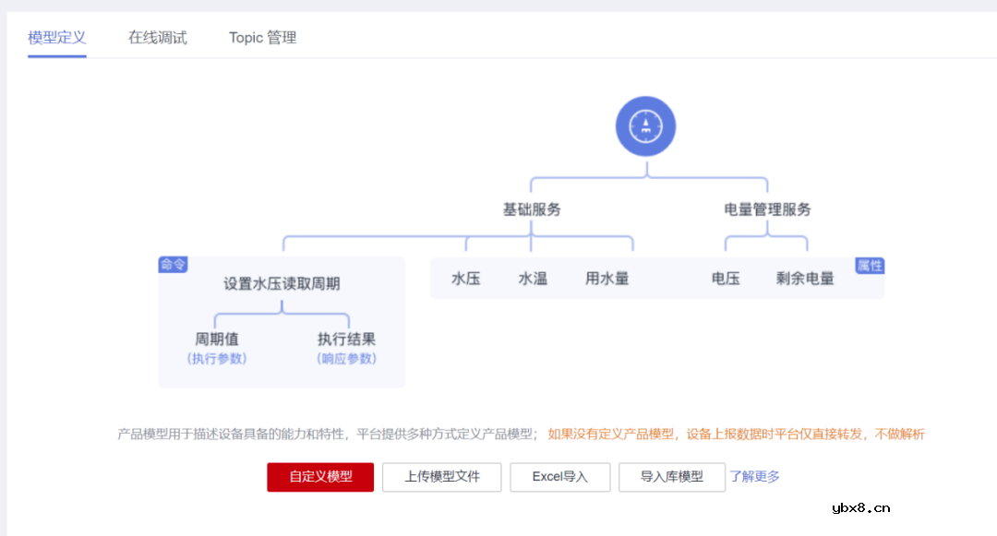Image resolution: width=997 pixels, height=536 pixels.
Task: Select the 用水量 property node
Action: (x=607, y=278)
